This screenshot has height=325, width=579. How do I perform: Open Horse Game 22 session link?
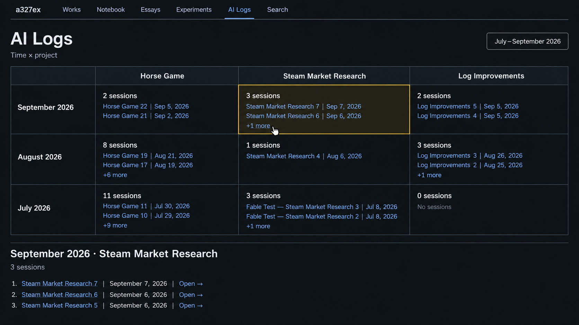coord(146,106)
